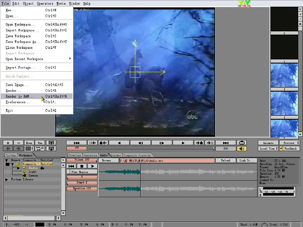The height and width of the screenshot is (227, 303).
Task: Open the Edit menu
Action: pyautogui.click(x=16, y=4)
